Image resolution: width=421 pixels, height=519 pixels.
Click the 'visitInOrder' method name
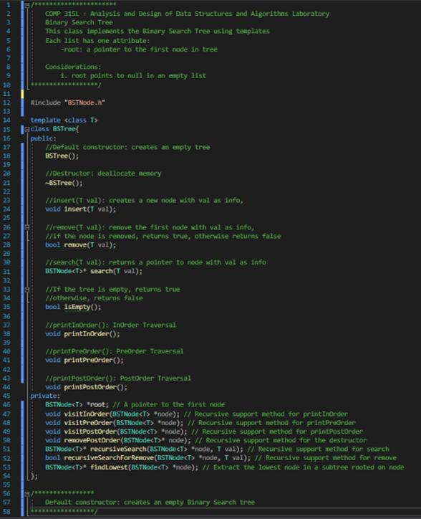[x=87, y=414]
